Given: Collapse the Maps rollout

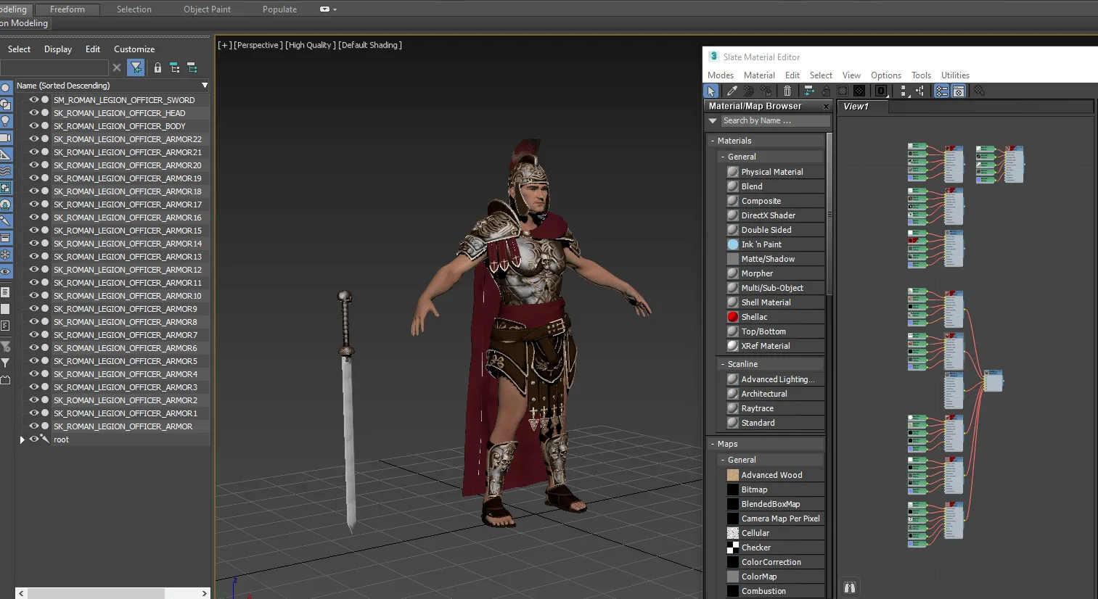Looking at the screenshot, I should (x=712, y=444).
